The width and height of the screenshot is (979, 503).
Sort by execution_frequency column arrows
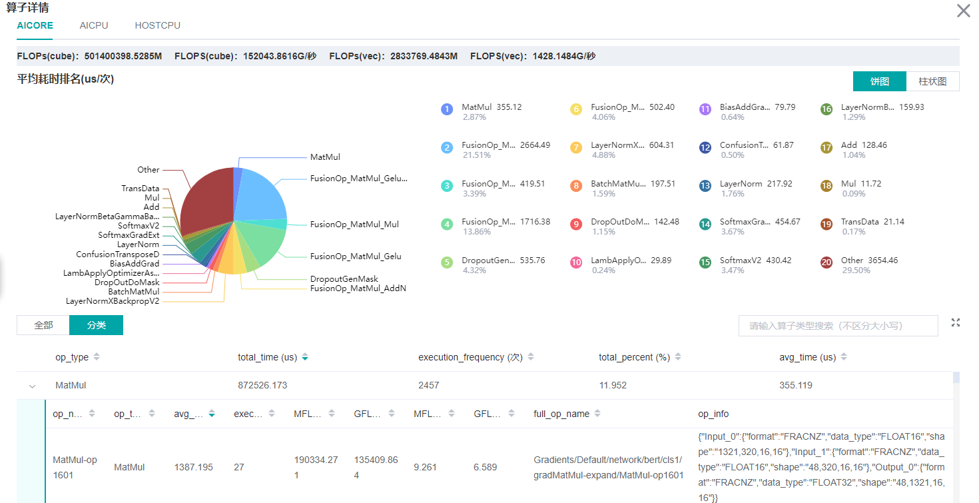(531, 357)
